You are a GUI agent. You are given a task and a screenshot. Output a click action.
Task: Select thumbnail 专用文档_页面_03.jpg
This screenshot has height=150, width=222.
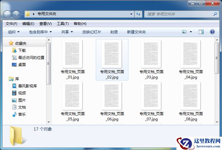(151, 60)
